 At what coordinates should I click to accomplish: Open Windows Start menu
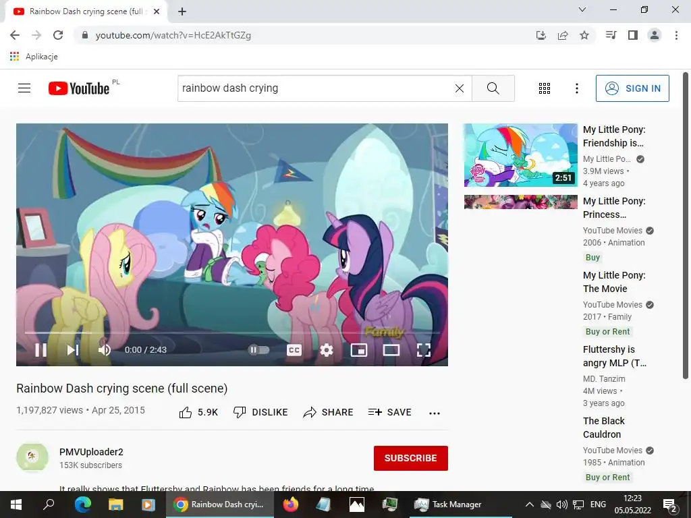click(16, 505)
